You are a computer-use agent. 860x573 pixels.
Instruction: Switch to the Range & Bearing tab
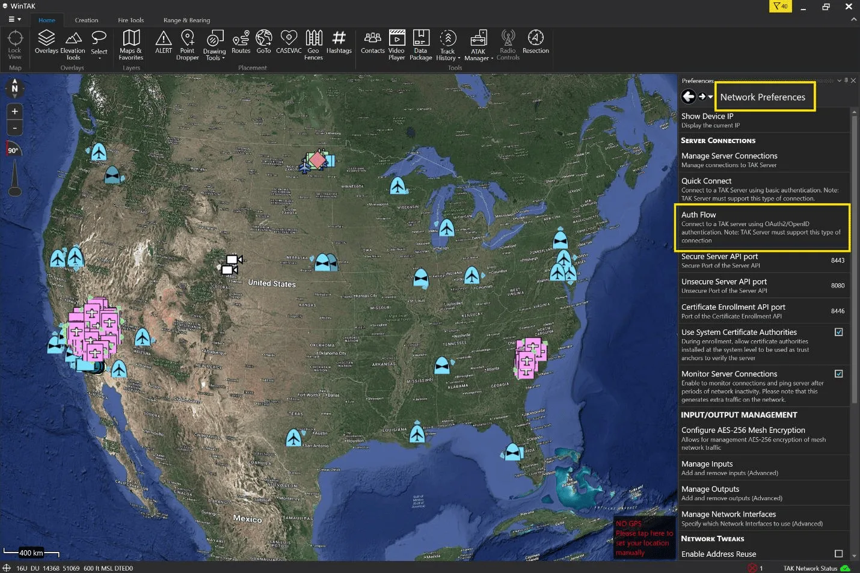[186, 20]
